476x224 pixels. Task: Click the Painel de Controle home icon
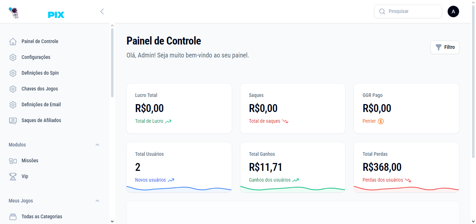click(13, 42)
